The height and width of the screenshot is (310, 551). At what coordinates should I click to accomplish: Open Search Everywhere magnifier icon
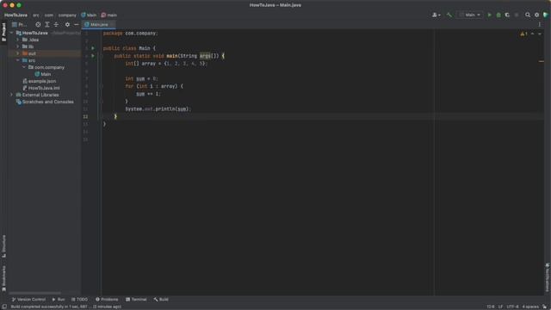tap(528, 15)
